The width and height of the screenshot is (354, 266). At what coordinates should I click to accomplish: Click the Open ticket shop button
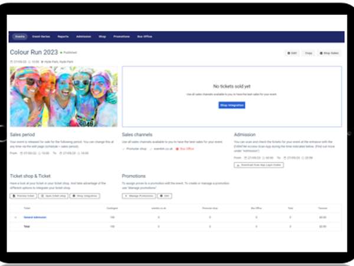[x=53, y=196]
